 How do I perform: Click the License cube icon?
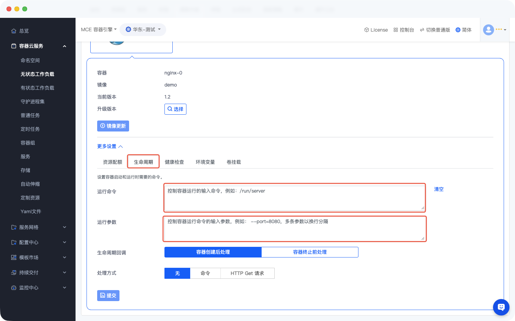click(x=366, y=30)
